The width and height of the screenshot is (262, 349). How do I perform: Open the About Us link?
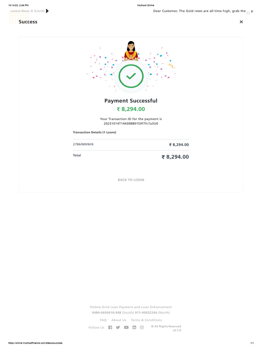119,320
